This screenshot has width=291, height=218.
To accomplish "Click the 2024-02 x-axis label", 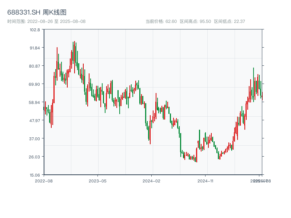I will pos(151,181).
